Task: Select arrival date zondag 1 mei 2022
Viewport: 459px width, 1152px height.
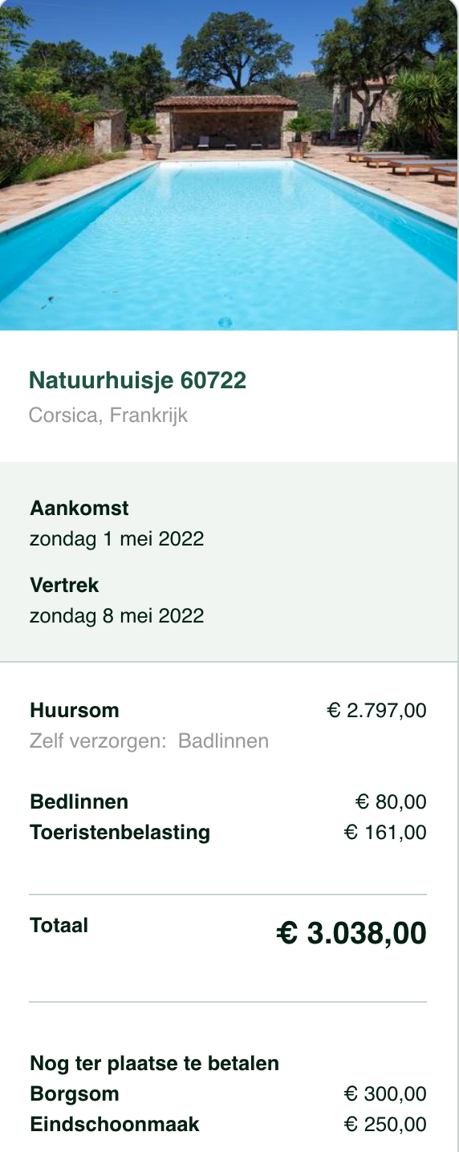Action: pos(117,538)
